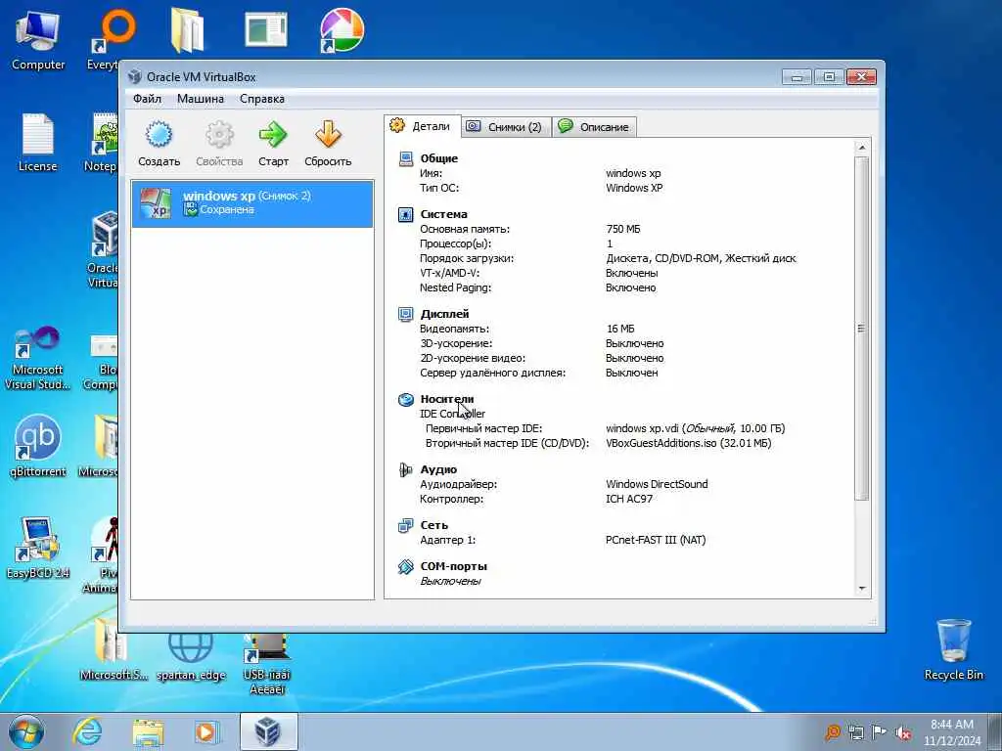
Task: Click the greyed Свойства gear icon
Action: [219, 135]
